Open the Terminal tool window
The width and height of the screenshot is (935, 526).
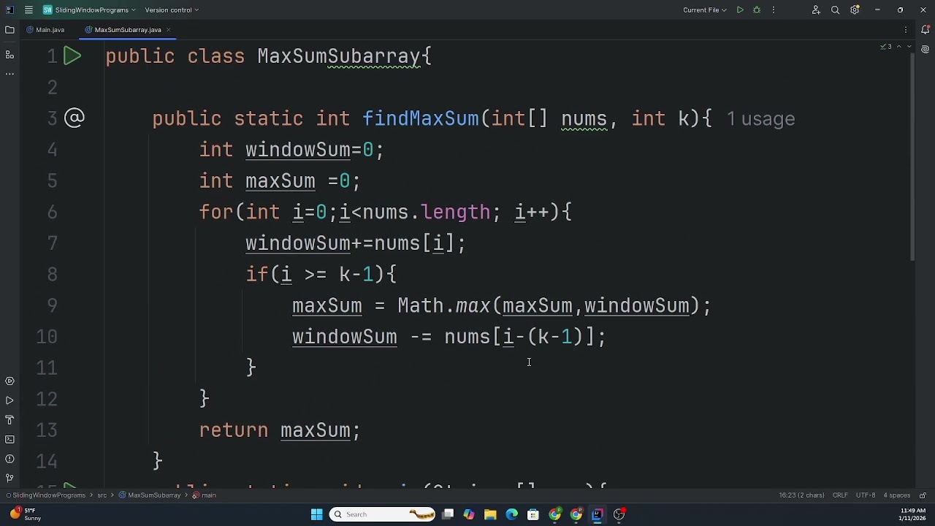tap(9, 440)
